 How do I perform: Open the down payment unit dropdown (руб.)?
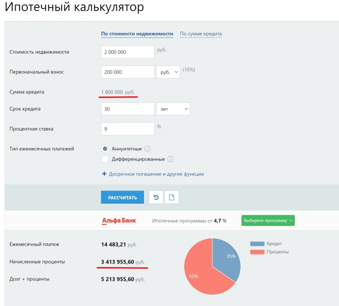click(168, 72)
